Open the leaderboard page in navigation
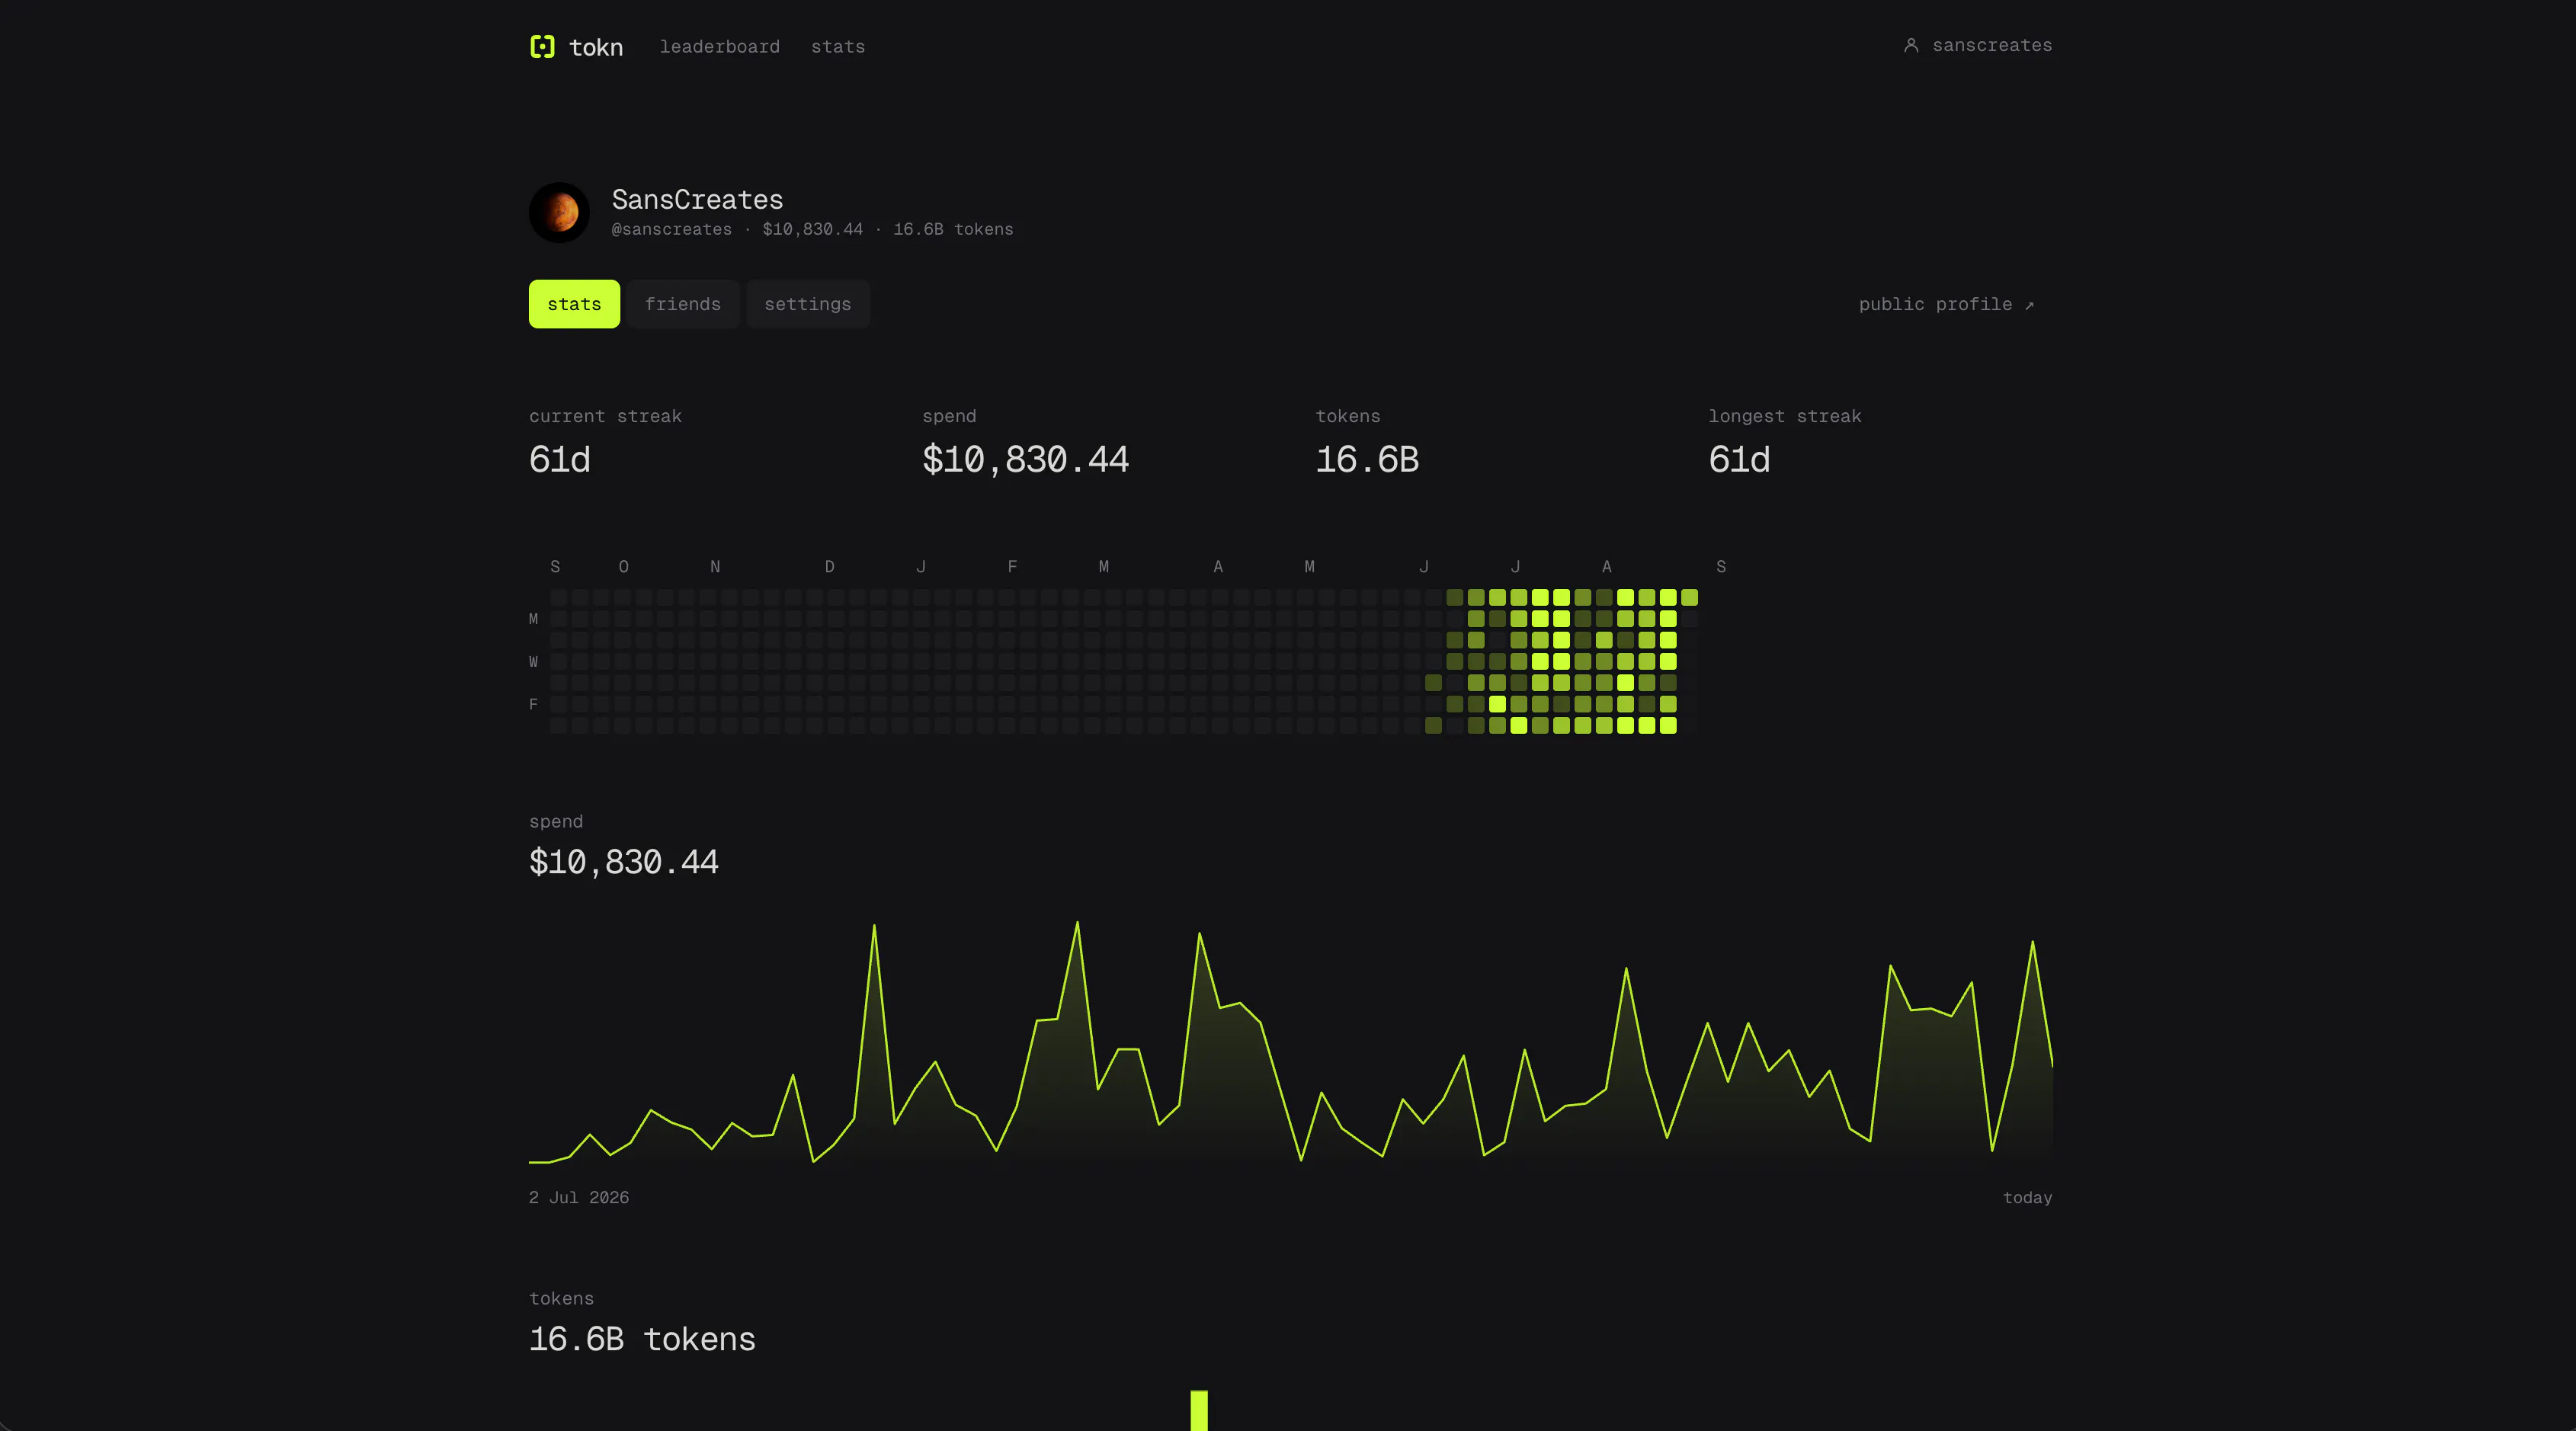The height and width of the screenshot is (1431, 2576). click(719, 46)
